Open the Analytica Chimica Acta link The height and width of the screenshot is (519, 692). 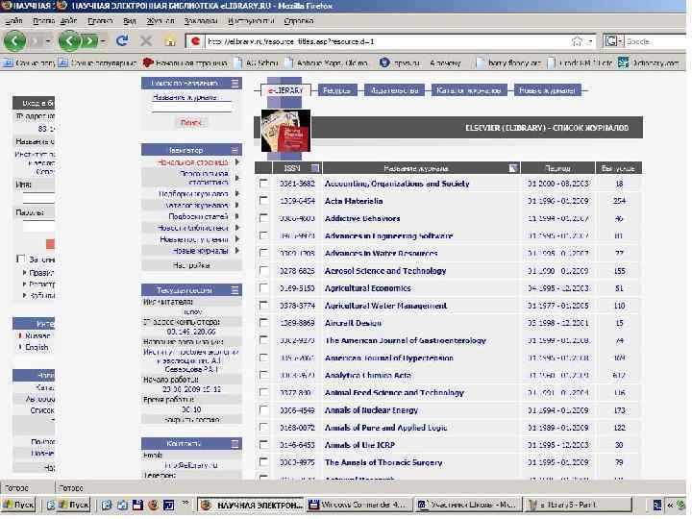tap(367, 375)
